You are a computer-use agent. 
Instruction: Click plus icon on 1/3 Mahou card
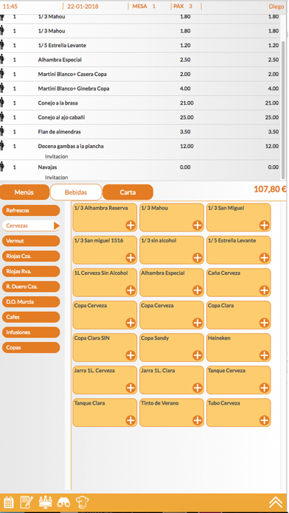198,225
